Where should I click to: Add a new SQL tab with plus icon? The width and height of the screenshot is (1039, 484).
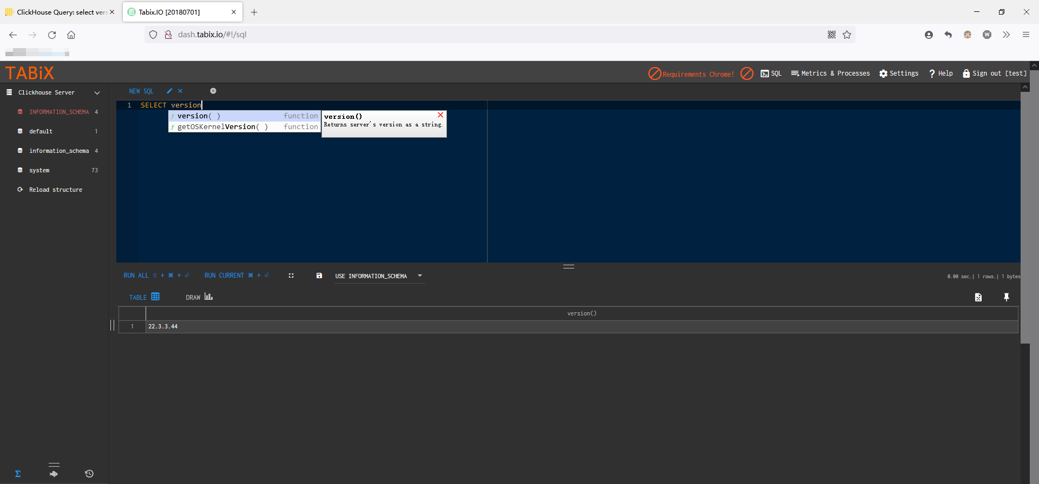pos(213,91)
